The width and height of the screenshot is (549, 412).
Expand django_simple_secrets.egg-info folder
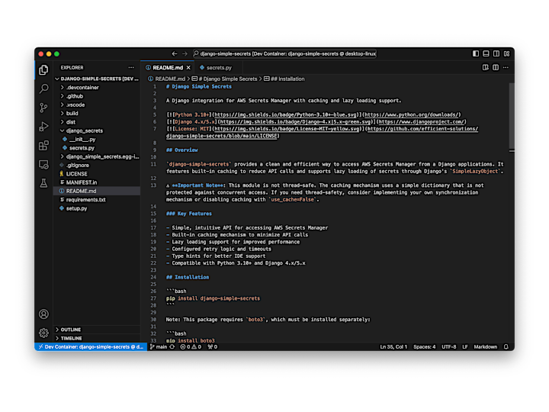tap(97, 156)
